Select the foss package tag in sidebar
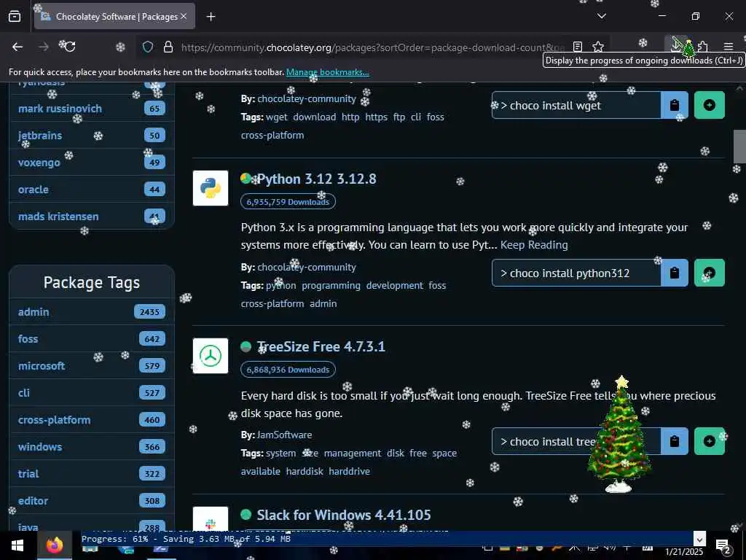This screenshot has width=746, height=560. coord(92,339)
